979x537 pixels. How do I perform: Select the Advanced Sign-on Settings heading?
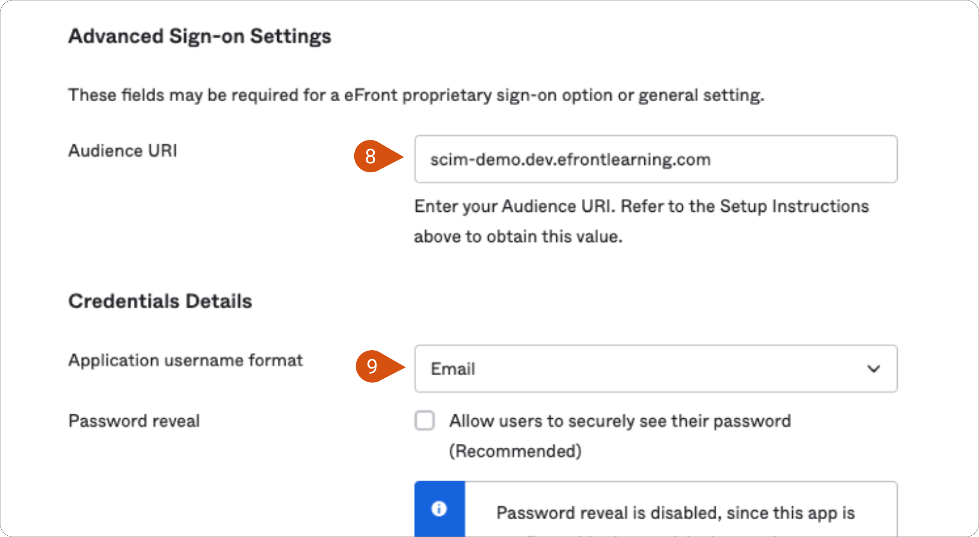pos(200,36)
